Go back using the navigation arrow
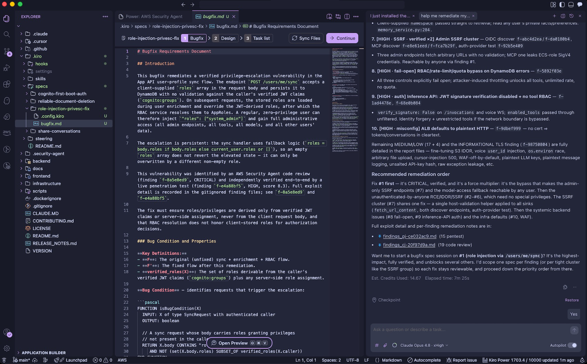Screen dimensions: 587x364 click(183, 4)
